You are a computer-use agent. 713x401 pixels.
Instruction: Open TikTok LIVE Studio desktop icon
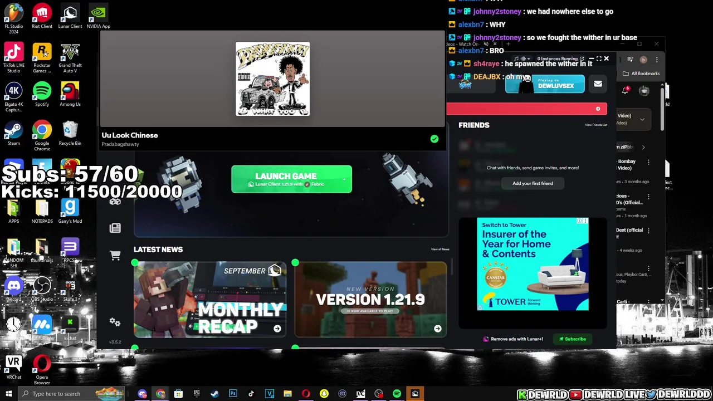pos(14,58)
